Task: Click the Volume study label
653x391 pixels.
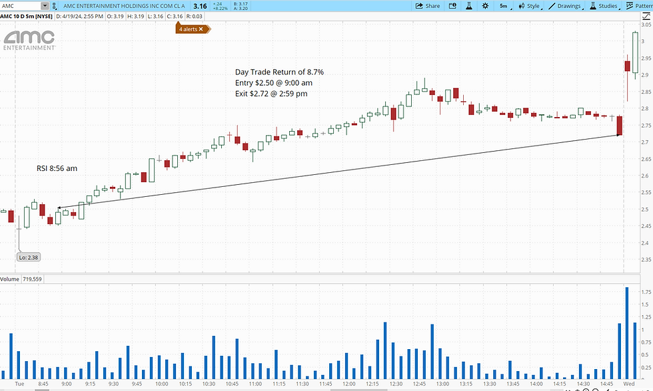Action: tap(9, 279)
